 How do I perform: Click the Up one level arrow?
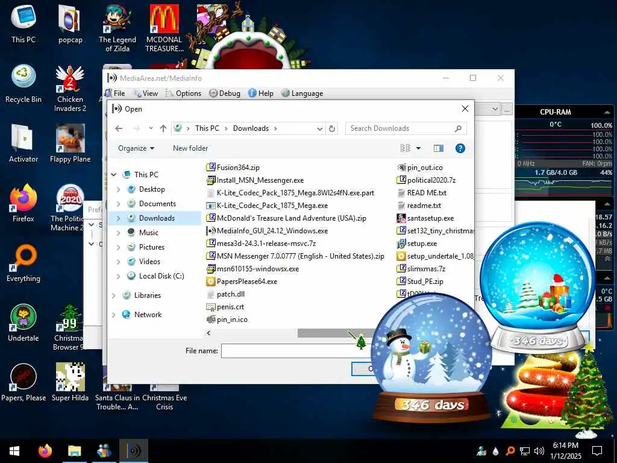click(x=163, y=128)
